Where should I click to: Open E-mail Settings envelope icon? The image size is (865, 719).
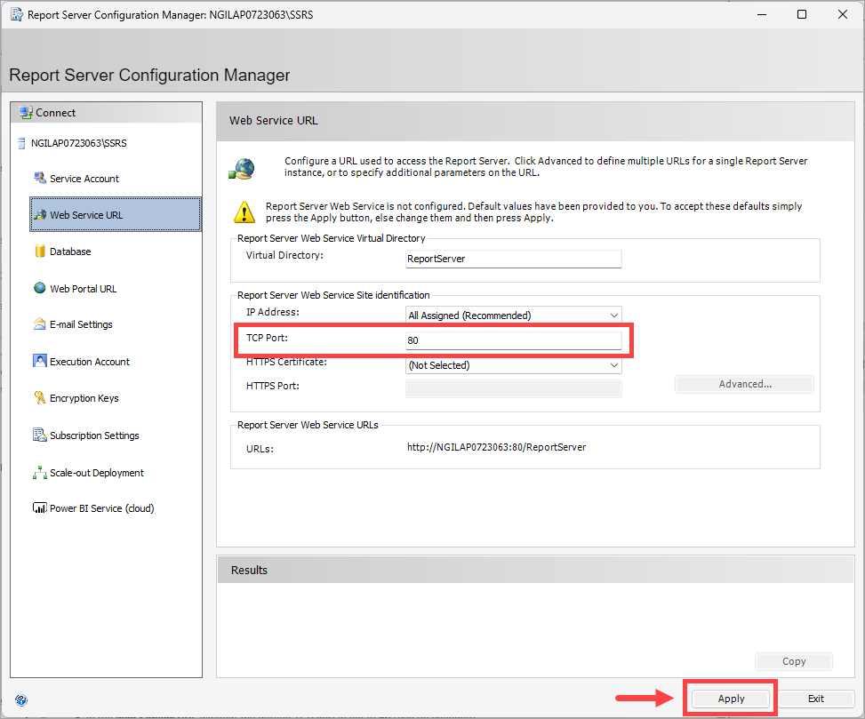(40, 324)
